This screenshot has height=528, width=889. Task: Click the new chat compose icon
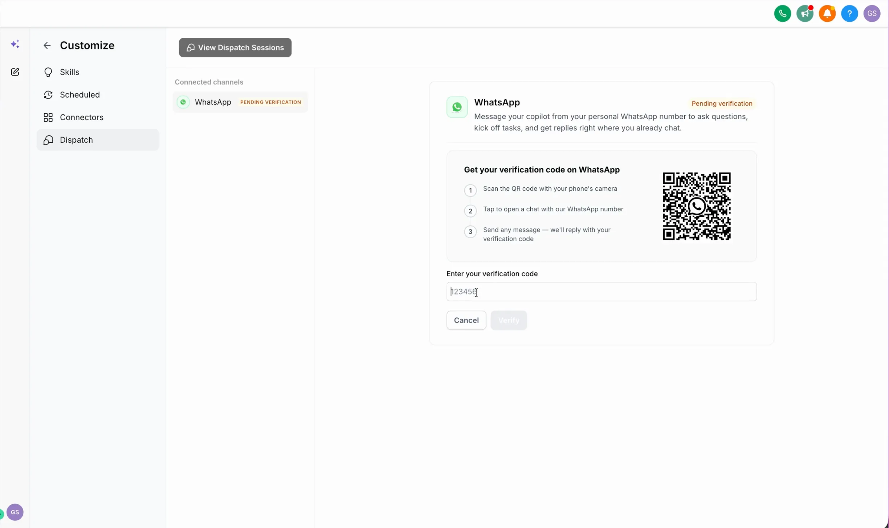click(15, 72)
